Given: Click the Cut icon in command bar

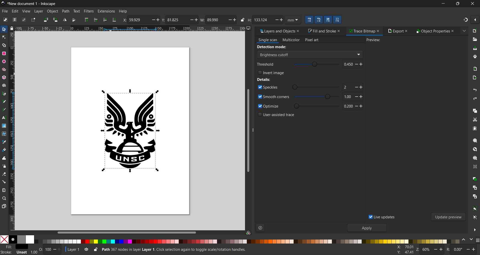Looking at the screenshot, I should [x=475, y=120].
